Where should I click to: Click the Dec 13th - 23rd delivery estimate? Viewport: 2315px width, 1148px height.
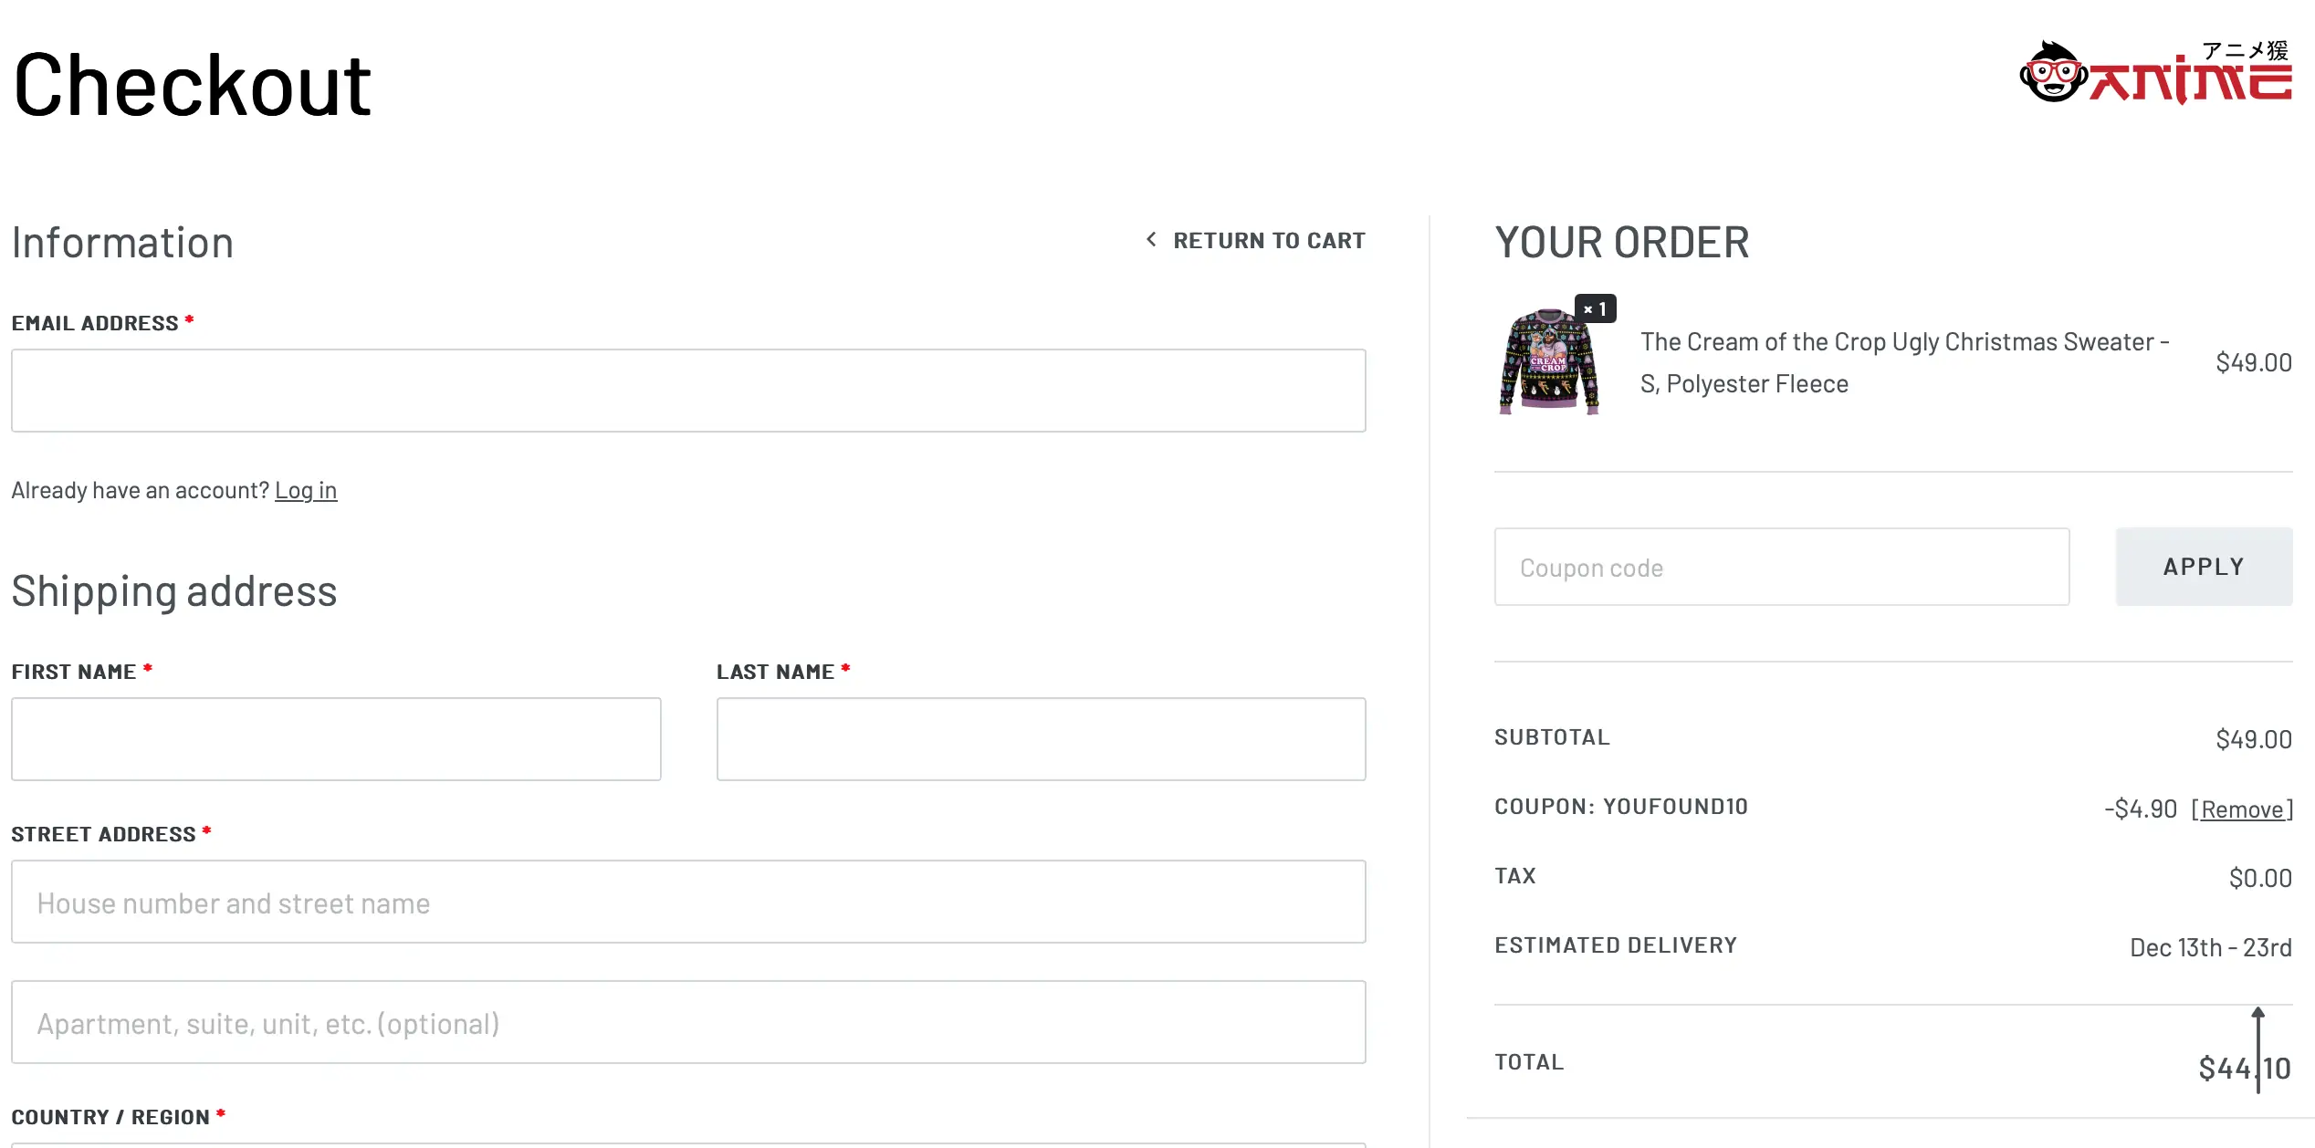(x=2210, y=948)
